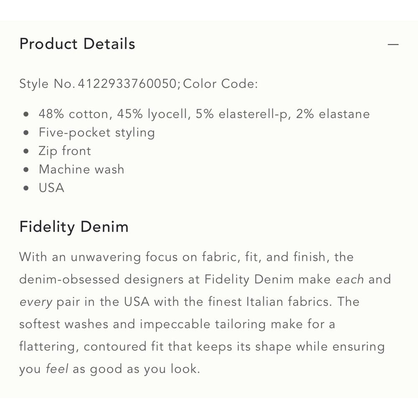Viewport: 418px width, 418px height.
Task: Click the bullet dot beside Zip front
Action: 26,151
